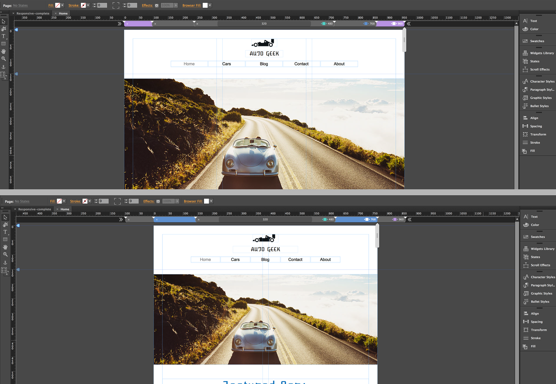This screenshot has width=556, height=384.
Task: Click Contact menu item on bottom canvas
Action: pos(295,259)
